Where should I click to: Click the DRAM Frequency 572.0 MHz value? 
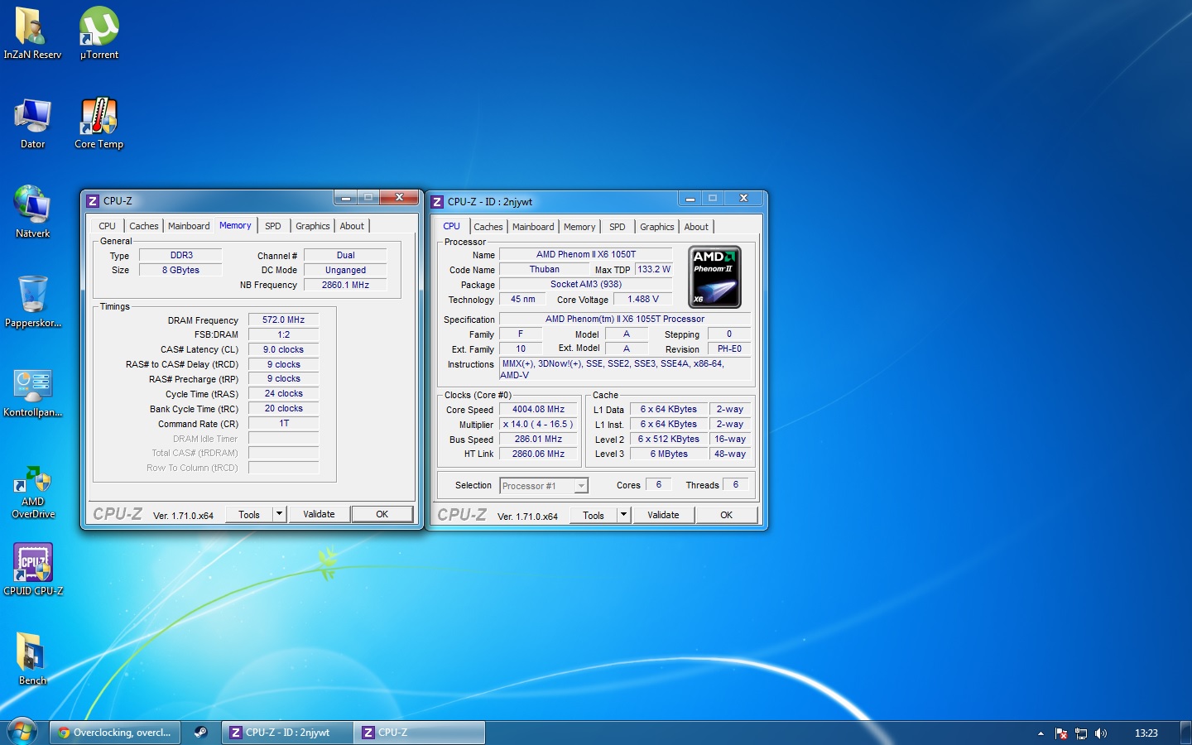point(283,320)
